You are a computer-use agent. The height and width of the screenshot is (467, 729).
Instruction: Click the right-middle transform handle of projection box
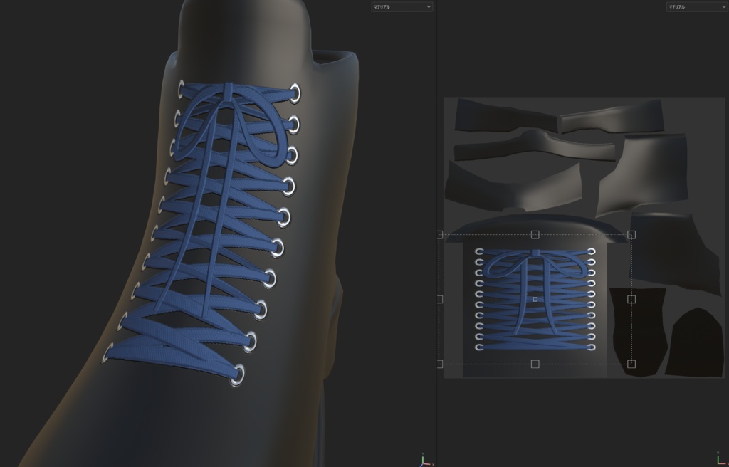[x=631, y=299]
